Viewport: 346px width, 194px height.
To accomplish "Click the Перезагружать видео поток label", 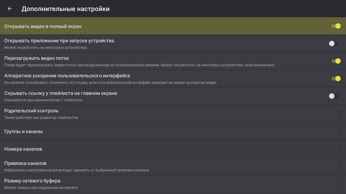I will click(36, 58).
